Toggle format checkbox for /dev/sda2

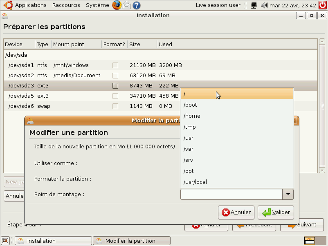pyautogui.click(x=115, y=76)
